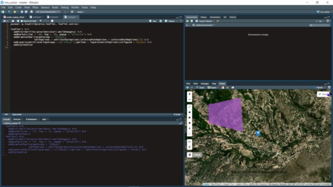The width and height of the screenshot is (333, 187).
Task: Select the draw rectangle tool on map
Action: 189,117
